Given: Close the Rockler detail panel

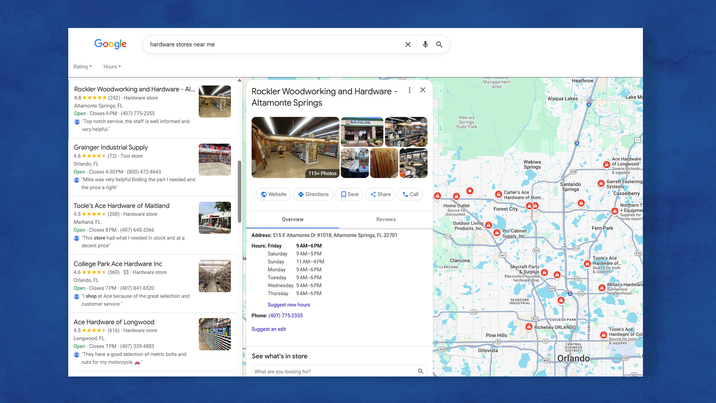Looking at the screenshot, I should coord(423,90).
